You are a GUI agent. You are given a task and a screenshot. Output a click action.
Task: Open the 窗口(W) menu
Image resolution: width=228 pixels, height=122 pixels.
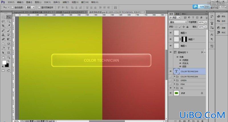(x=85, y=2)
